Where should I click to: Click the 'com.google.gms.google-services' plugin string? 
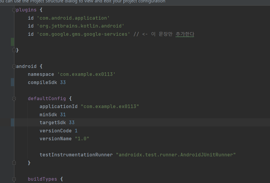tap(83, 34)
